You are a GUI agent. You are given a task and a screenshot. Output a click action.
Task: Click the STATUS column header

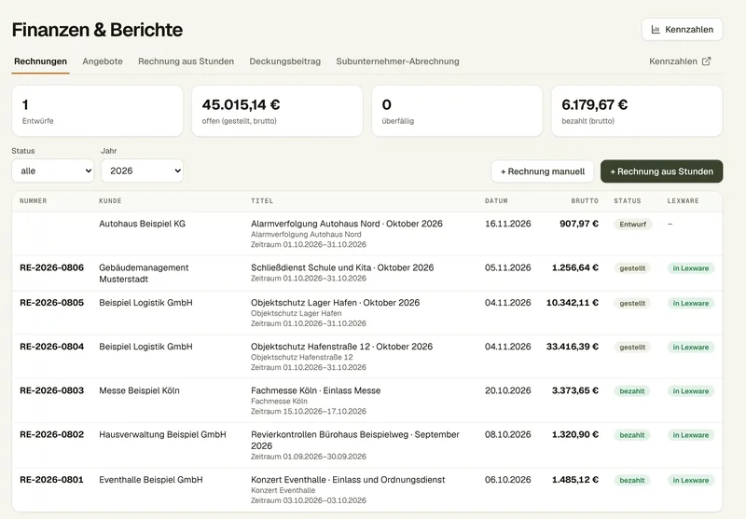click(x=628, y=201)
